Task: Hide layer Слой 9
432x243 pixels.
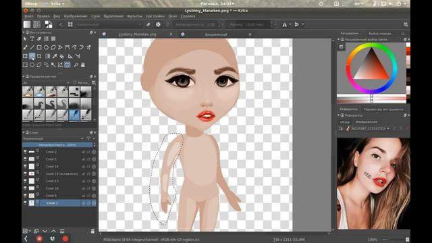Action: coord(25,196)
